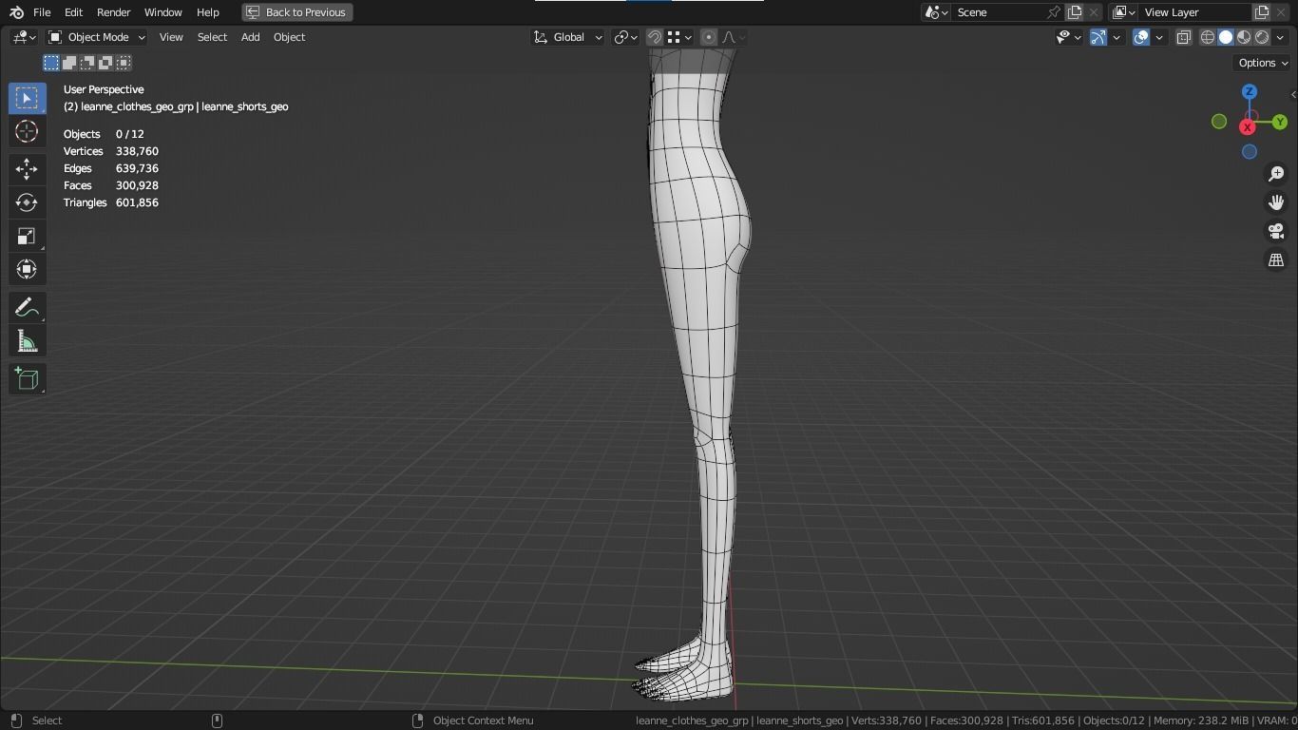The image size is (1298, 730).
Task: Click the Back to Previous button
Action: [x=297, y=12]
